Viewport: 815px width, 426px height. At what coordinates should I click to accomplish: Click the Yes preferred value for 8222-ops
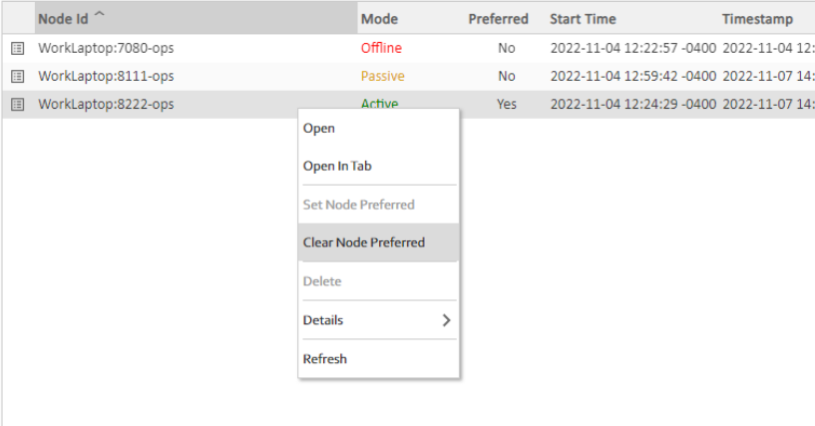tap(507, 104)
